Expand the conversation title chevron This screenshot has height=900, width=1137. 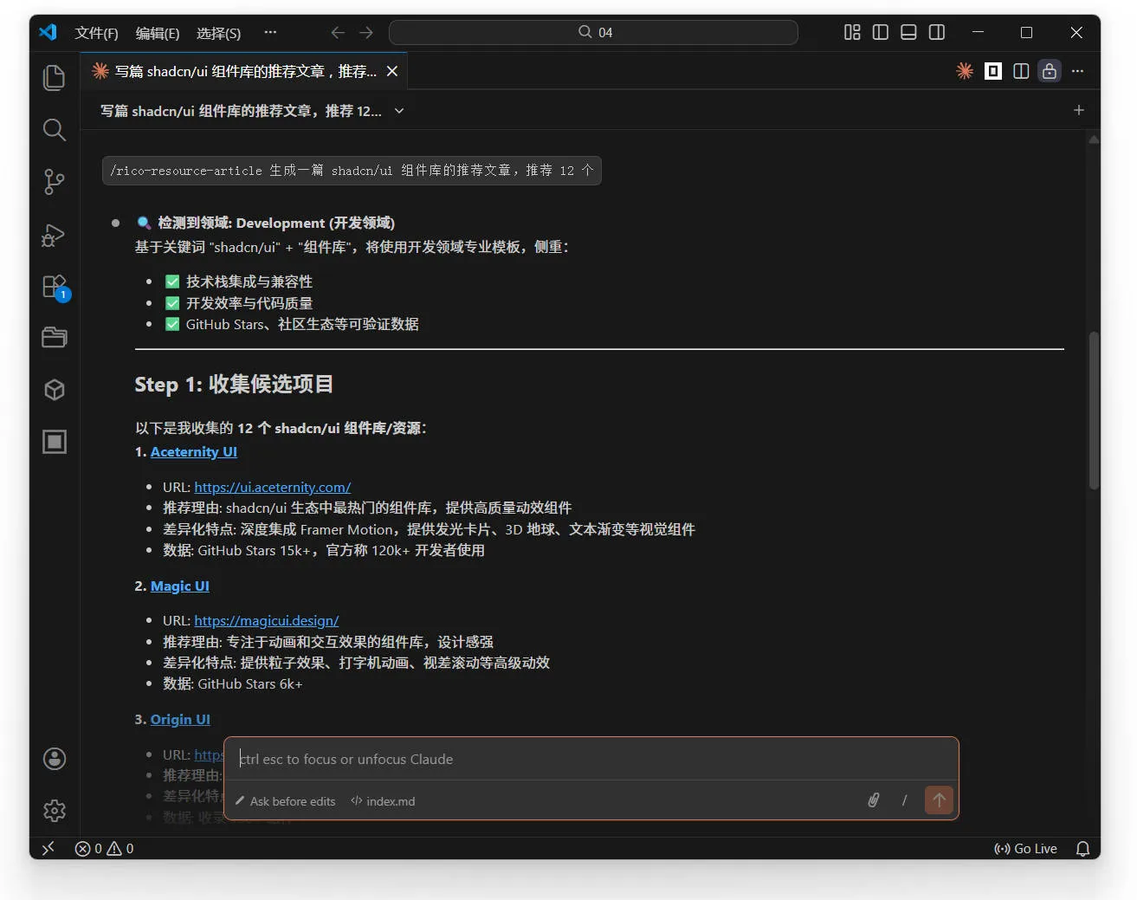pos(398,111)
